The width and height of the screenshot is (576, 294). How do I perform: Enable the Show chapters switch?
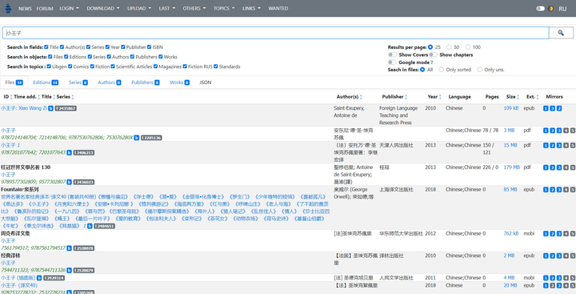(433, 54)
